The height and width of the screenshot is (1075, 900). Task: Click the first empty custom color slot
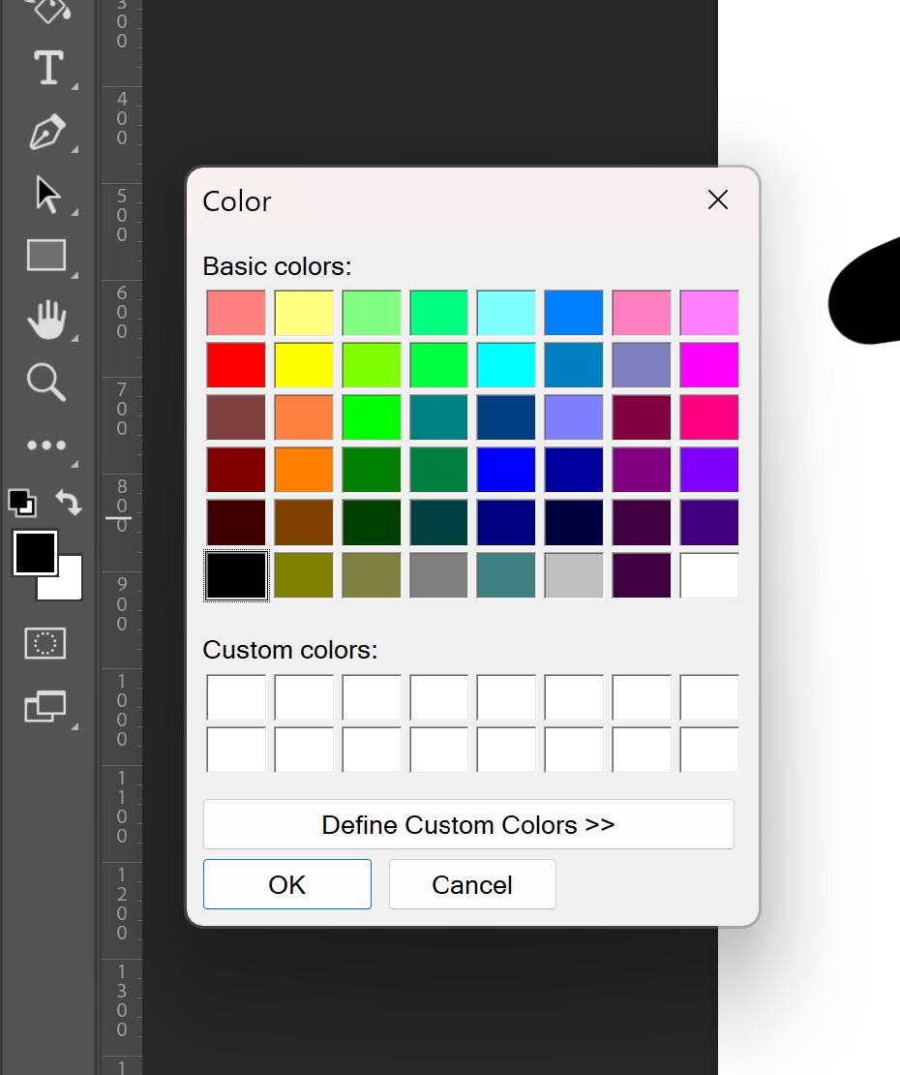[x=236, y=697]
